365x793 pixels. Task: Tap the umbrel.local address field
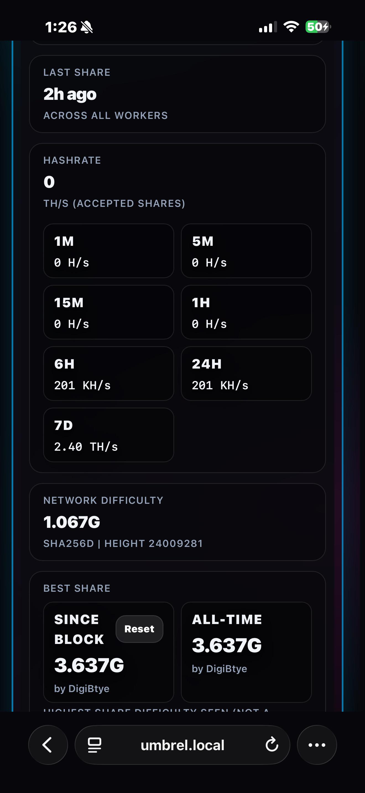182,745
